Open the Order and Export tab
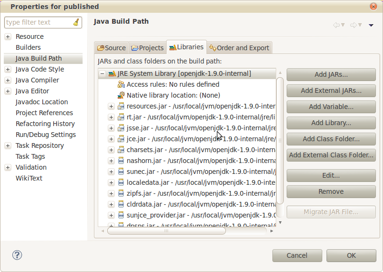Image resolution: width=383 pixels, height=272 pixels. tap(239, 48)
